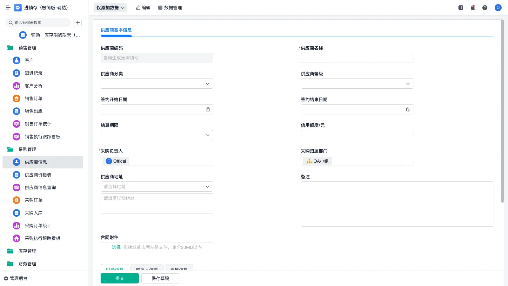The image size is (508, 286).
Task: Click the 客户 icon in the sidebar
Action: (x=17, y=60)
